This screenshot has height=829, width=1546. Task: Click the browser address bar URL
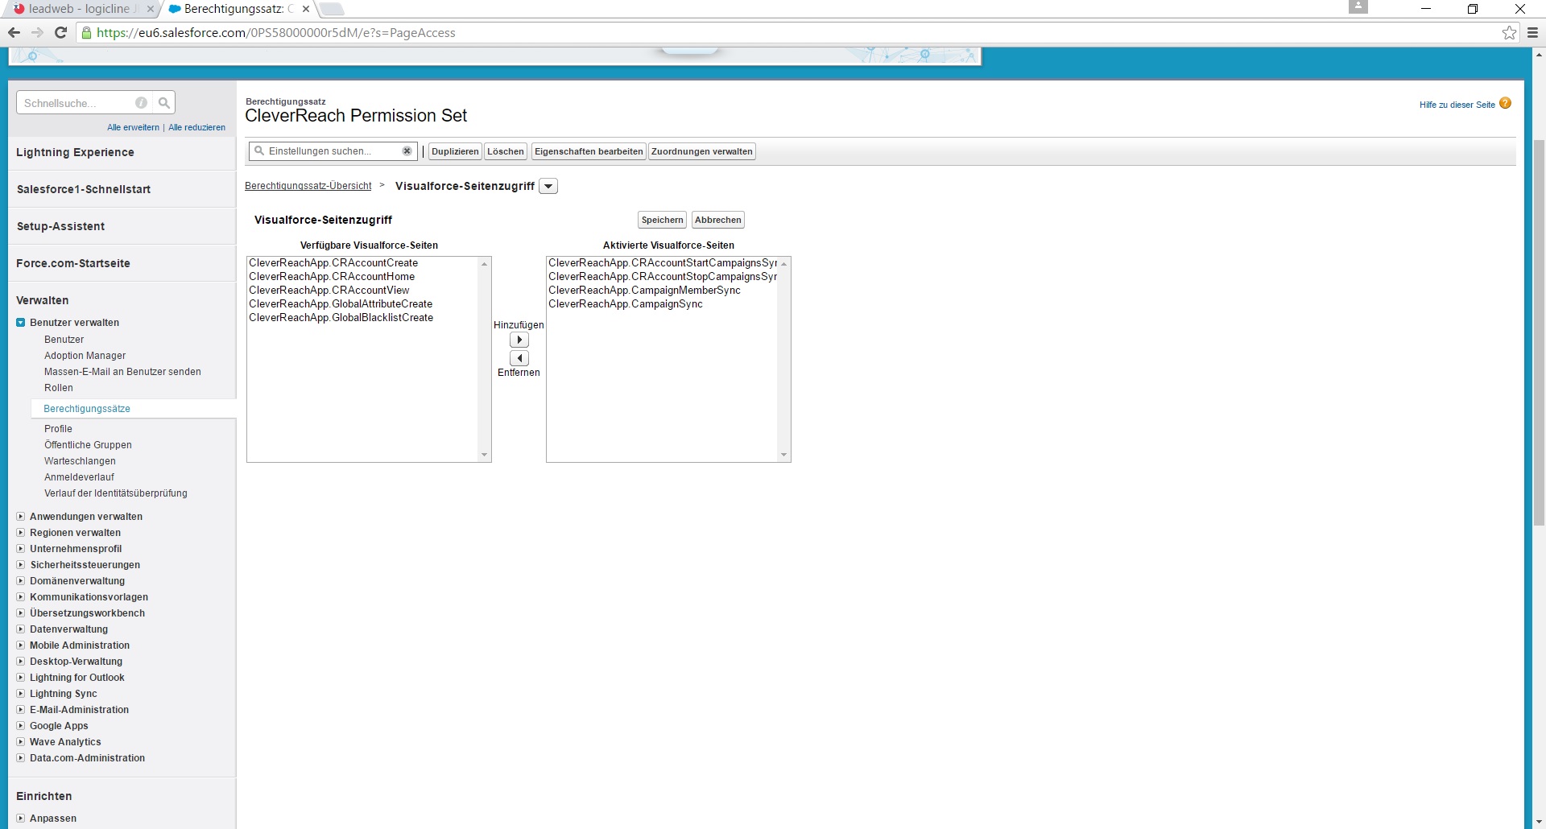[276, 33]
